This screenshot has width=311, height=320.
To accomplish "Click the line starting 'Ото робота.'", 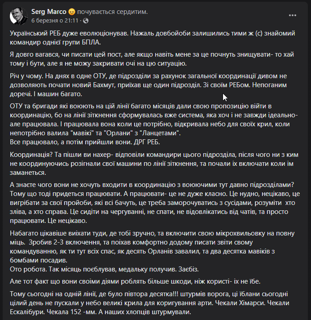I will click(104, 269).
